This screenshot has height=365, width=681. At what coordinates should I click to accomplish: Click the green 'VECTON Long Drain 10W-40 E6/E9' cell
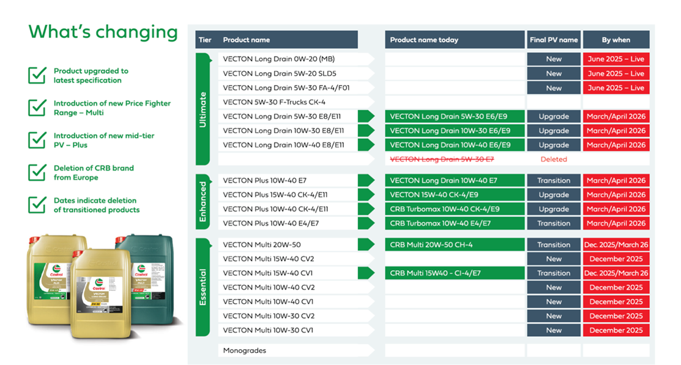[x=455, y=145]
